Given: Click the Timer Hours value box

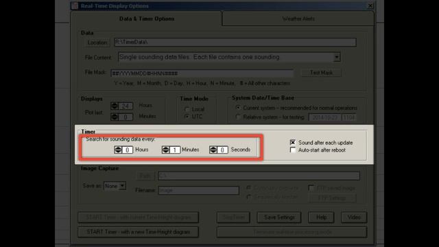Looking at the screenshot, I should click(127, 150).
